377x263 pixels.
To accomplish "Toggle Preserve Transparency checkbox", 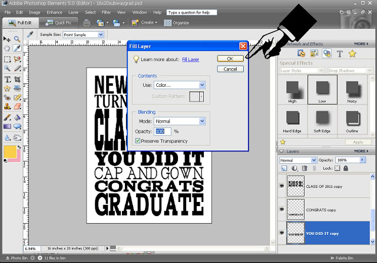I will click(138, 141).
